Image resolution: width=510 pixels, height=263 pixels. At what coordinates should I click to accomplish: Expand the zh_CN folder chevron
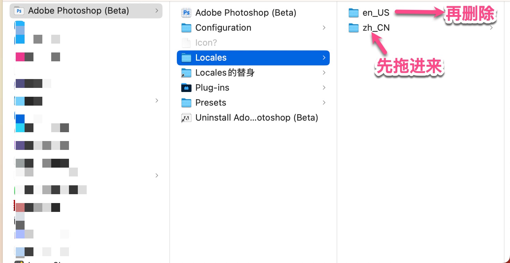point(491,28)
